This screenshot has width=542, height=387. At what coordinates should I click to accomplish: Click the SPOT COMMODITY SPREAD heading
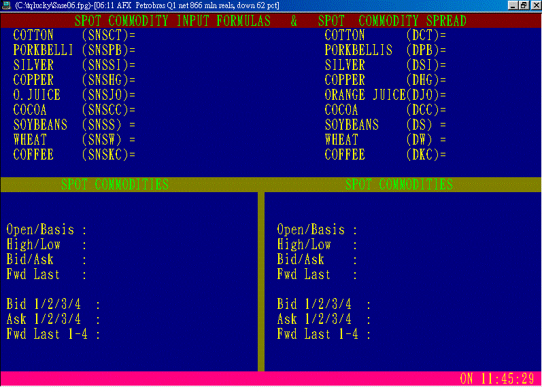392,21
